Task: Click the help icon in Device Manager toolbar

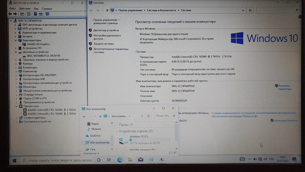Action: [35, 14]
